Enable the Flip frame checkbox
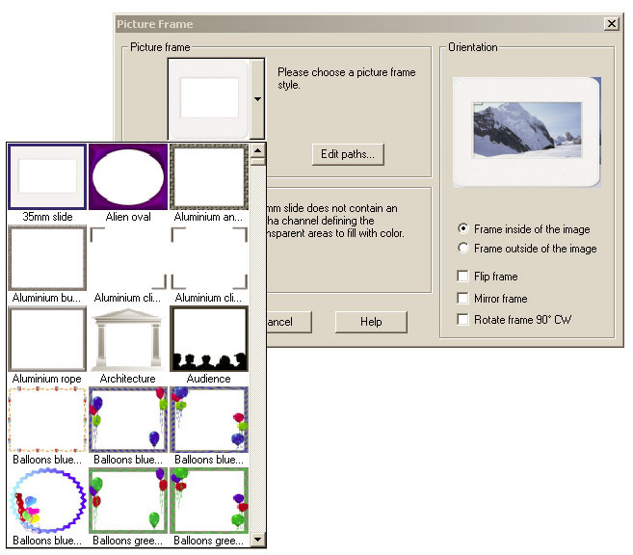The height and width of the screenshot is (555, 633). click(463, 277)
